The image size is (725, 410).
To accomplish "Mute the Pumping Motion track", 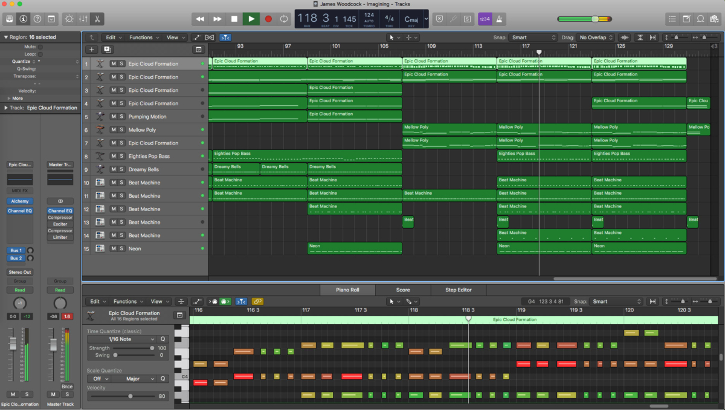I will pyautogui.click(x=113, y=117).
